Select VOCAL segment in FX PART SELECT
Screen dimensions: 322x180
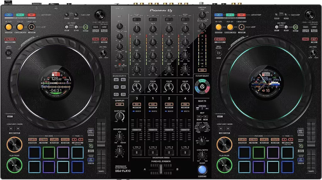point(202,81)
